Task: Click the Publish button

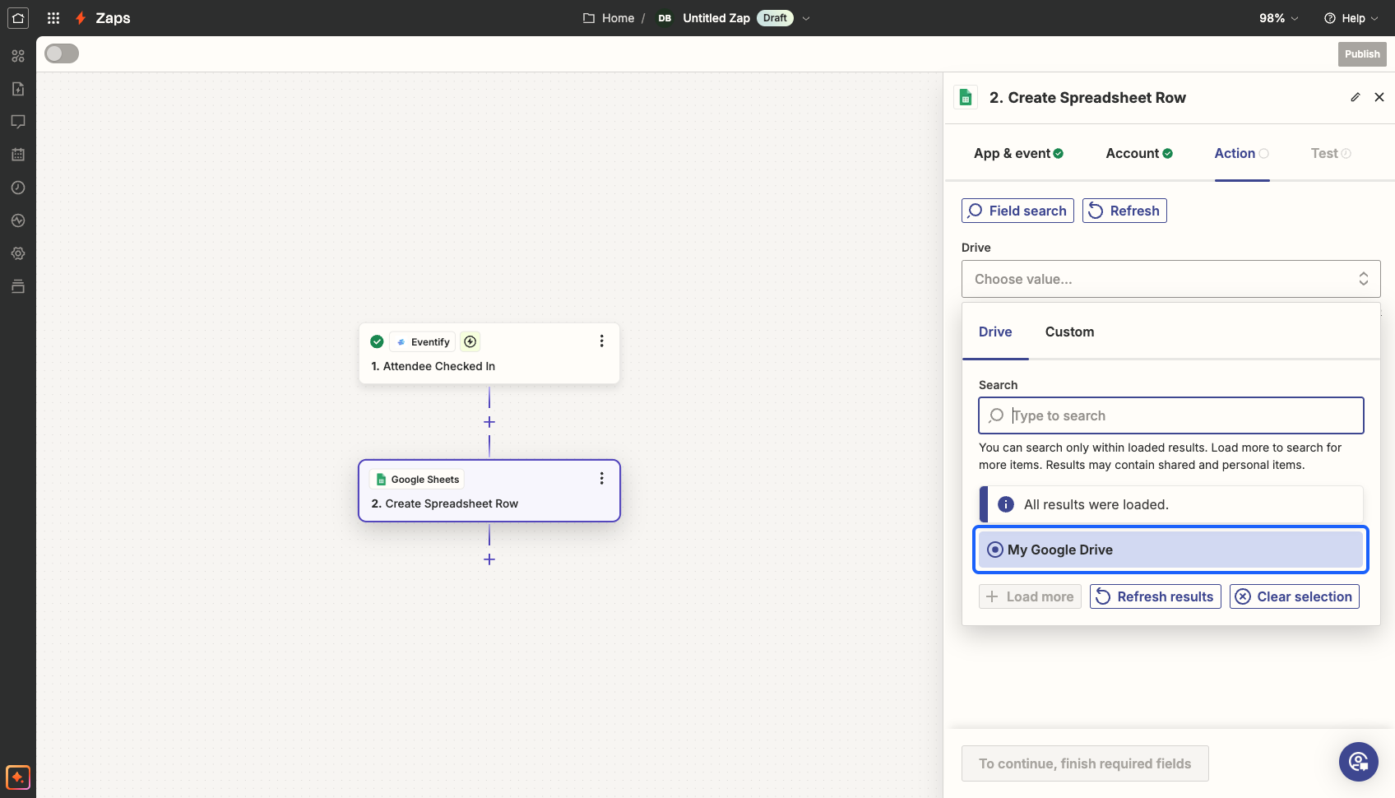Action: pyautogui.click(x=1362, y=54)
